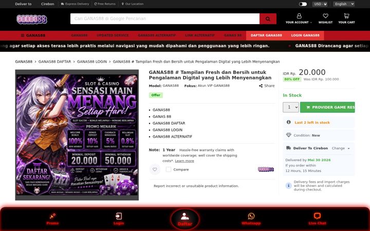370x231 pixels.
Task: Expand the Your Account chevron
Action: (x=311, y=23)
